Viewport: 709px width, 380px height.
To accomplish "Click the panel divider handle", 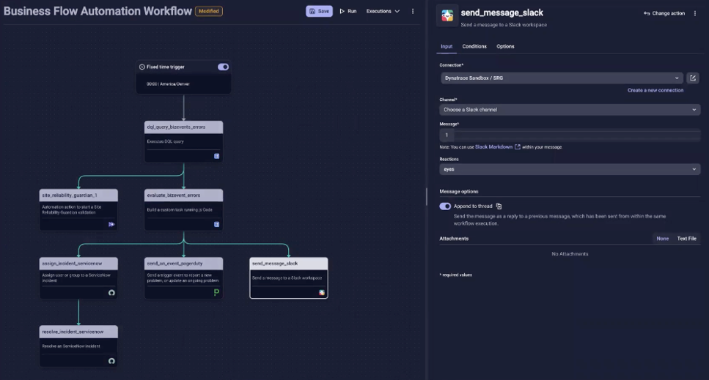I will coord(427,197).
